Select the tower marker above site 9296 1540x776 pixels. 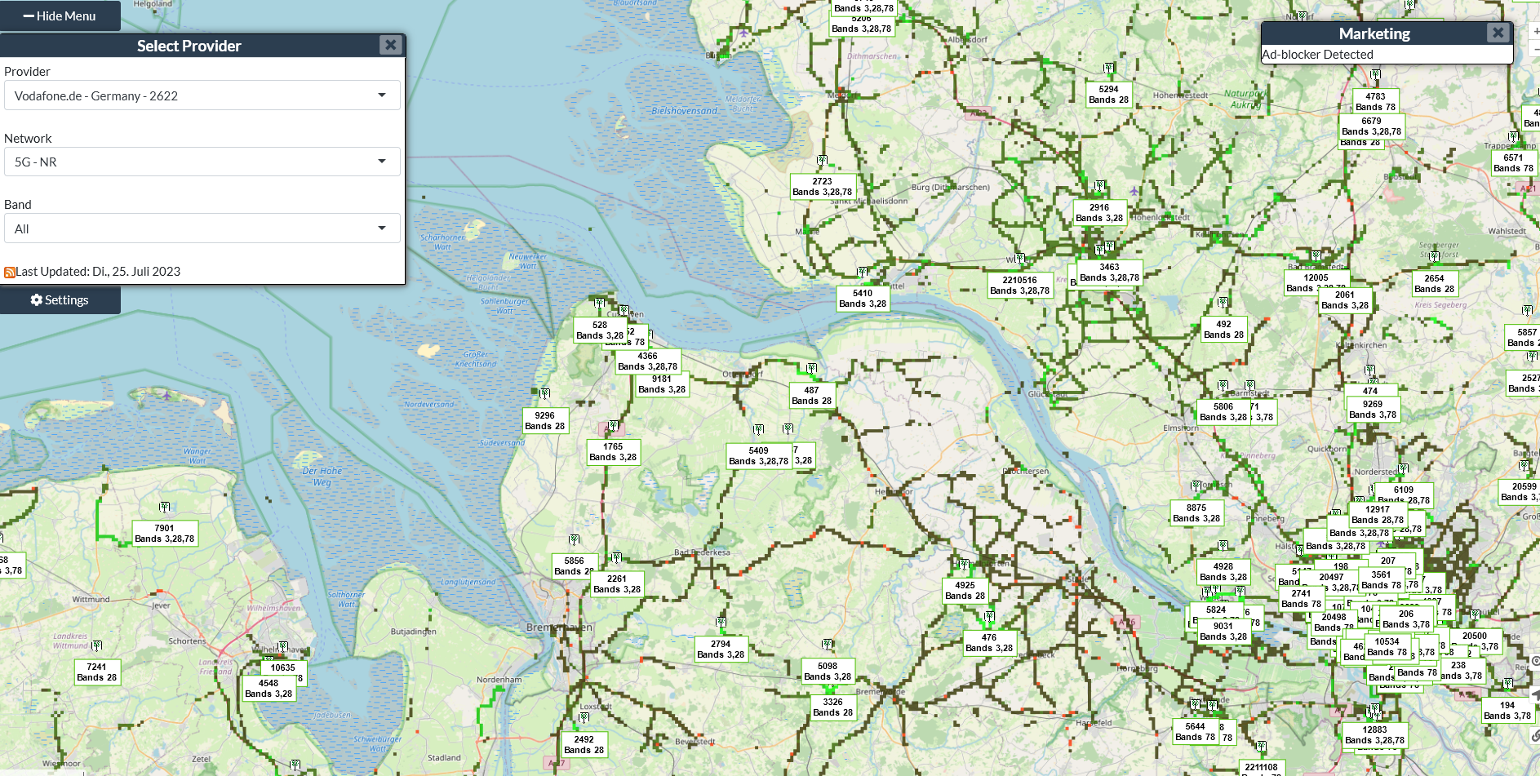click(x=545, y=394)
